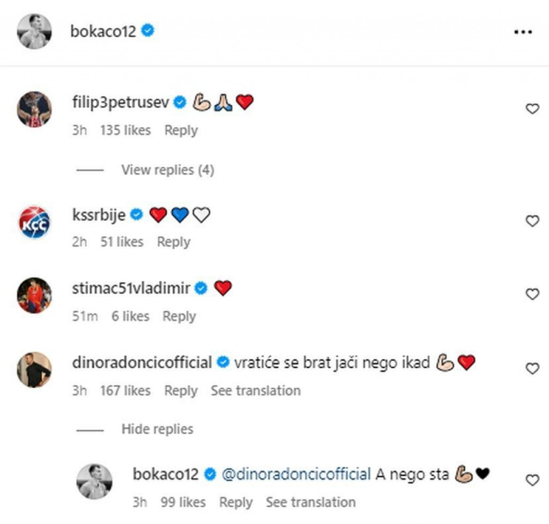Screen dimensions: 549x524
Task: Like stimac51vladimir's comment with heart icon
Action: (x=532, y=294)
